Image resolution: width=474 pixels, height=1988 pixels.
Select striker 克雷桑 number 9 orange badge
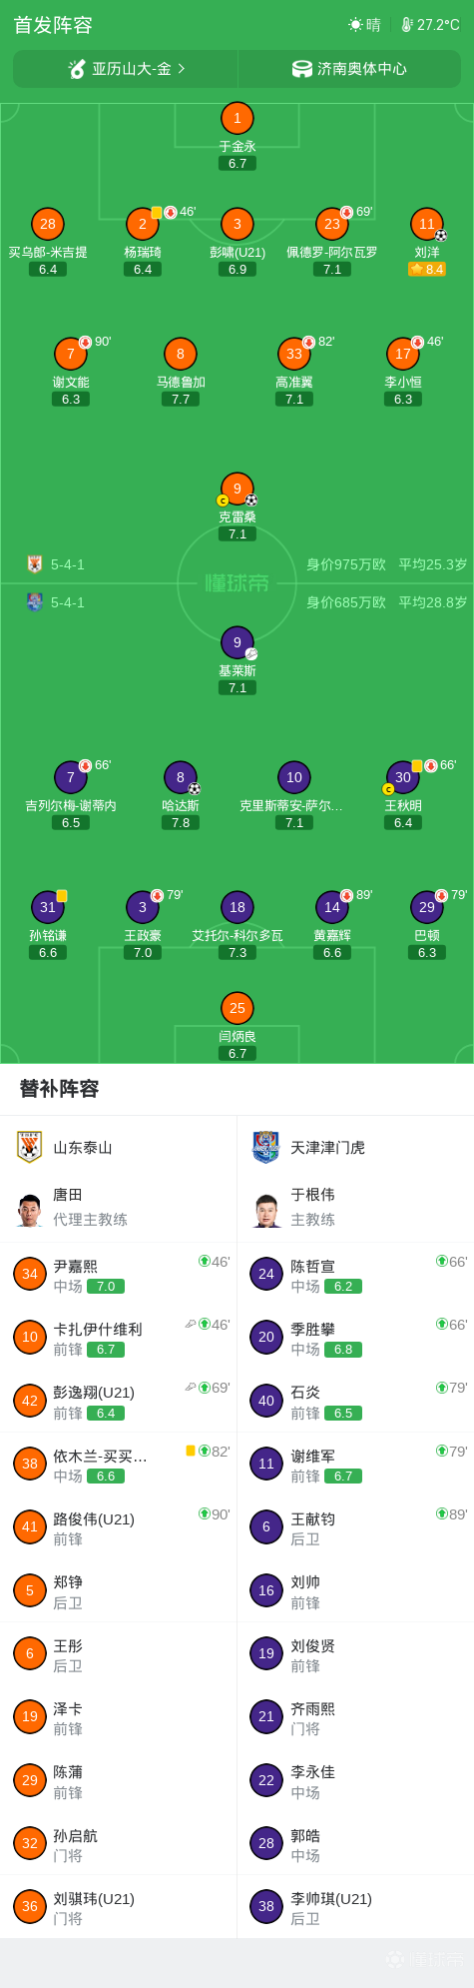click(x=237, y=489)
